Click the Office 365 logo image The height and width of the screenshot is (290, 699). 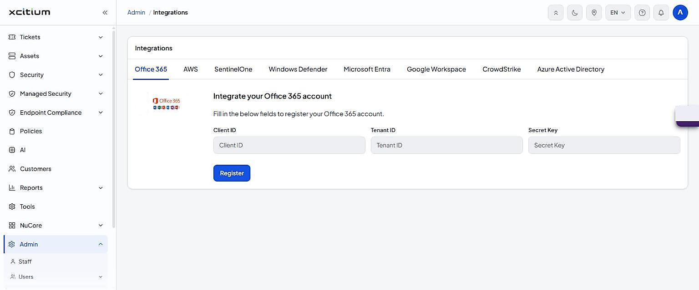tap(167, 103)
